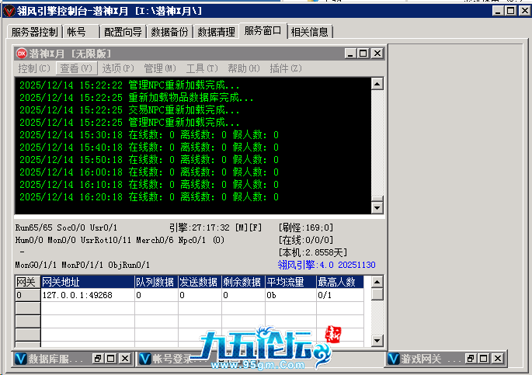
Task: Switch to the 相关信息 tab
Action: [x=310, y=32]
